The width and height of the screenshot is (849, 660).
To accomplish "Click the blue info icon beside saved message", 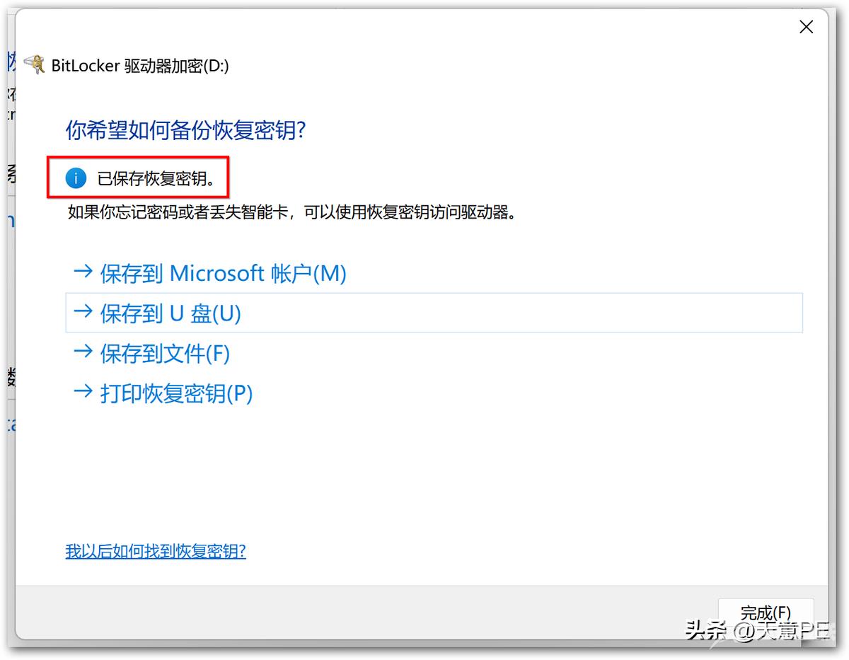I will point(76,178).
